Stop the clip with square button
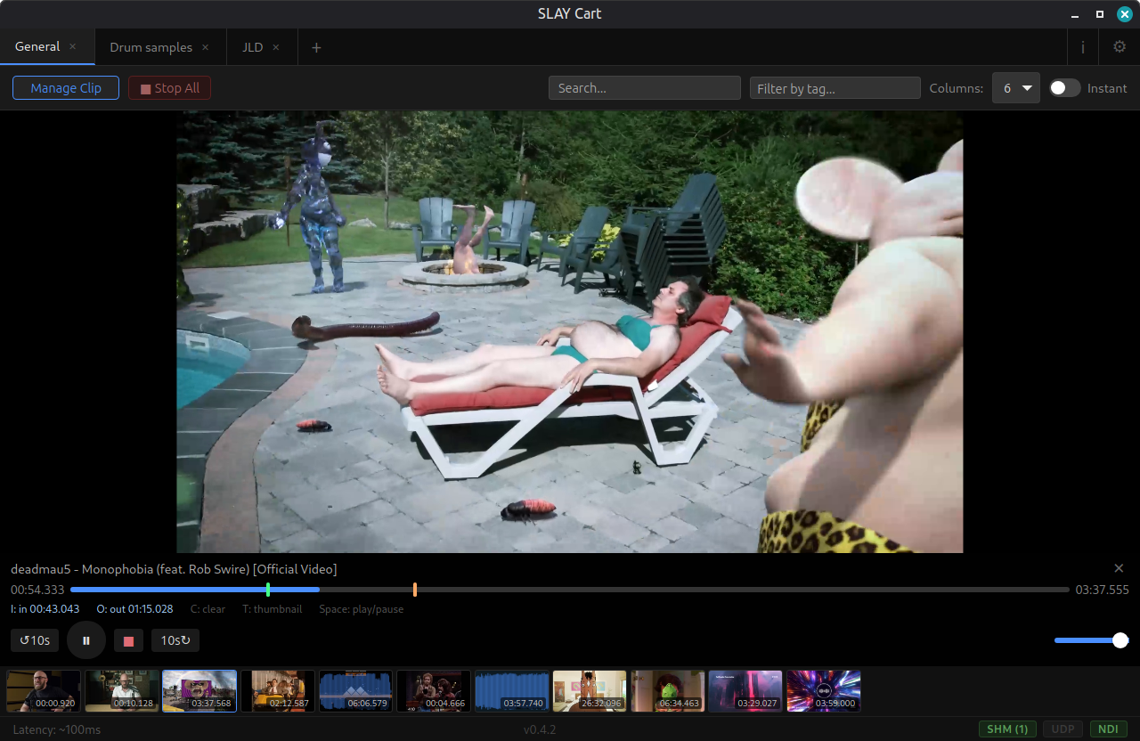 (x=128, y=640)
